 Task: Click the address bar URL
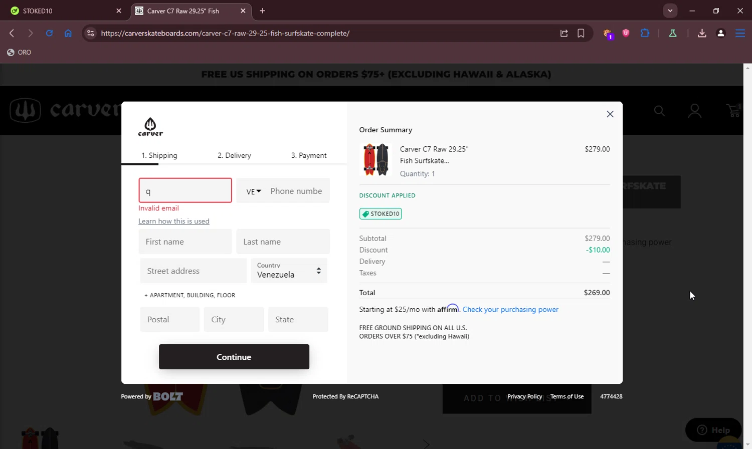point(225,33)
